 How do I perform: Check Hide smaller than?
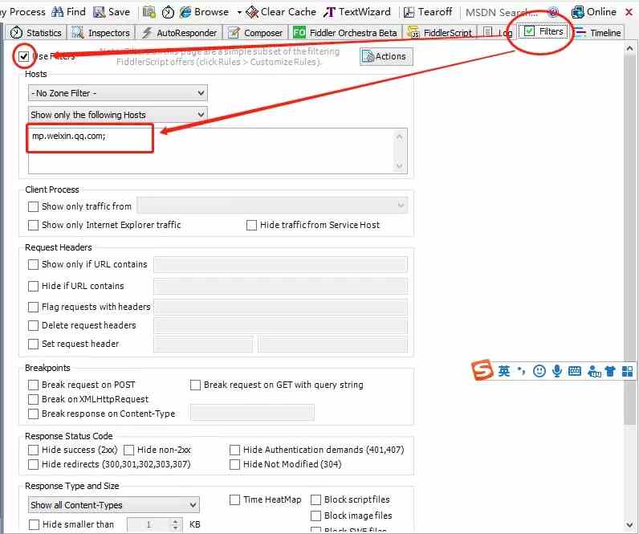pos(35,524)
